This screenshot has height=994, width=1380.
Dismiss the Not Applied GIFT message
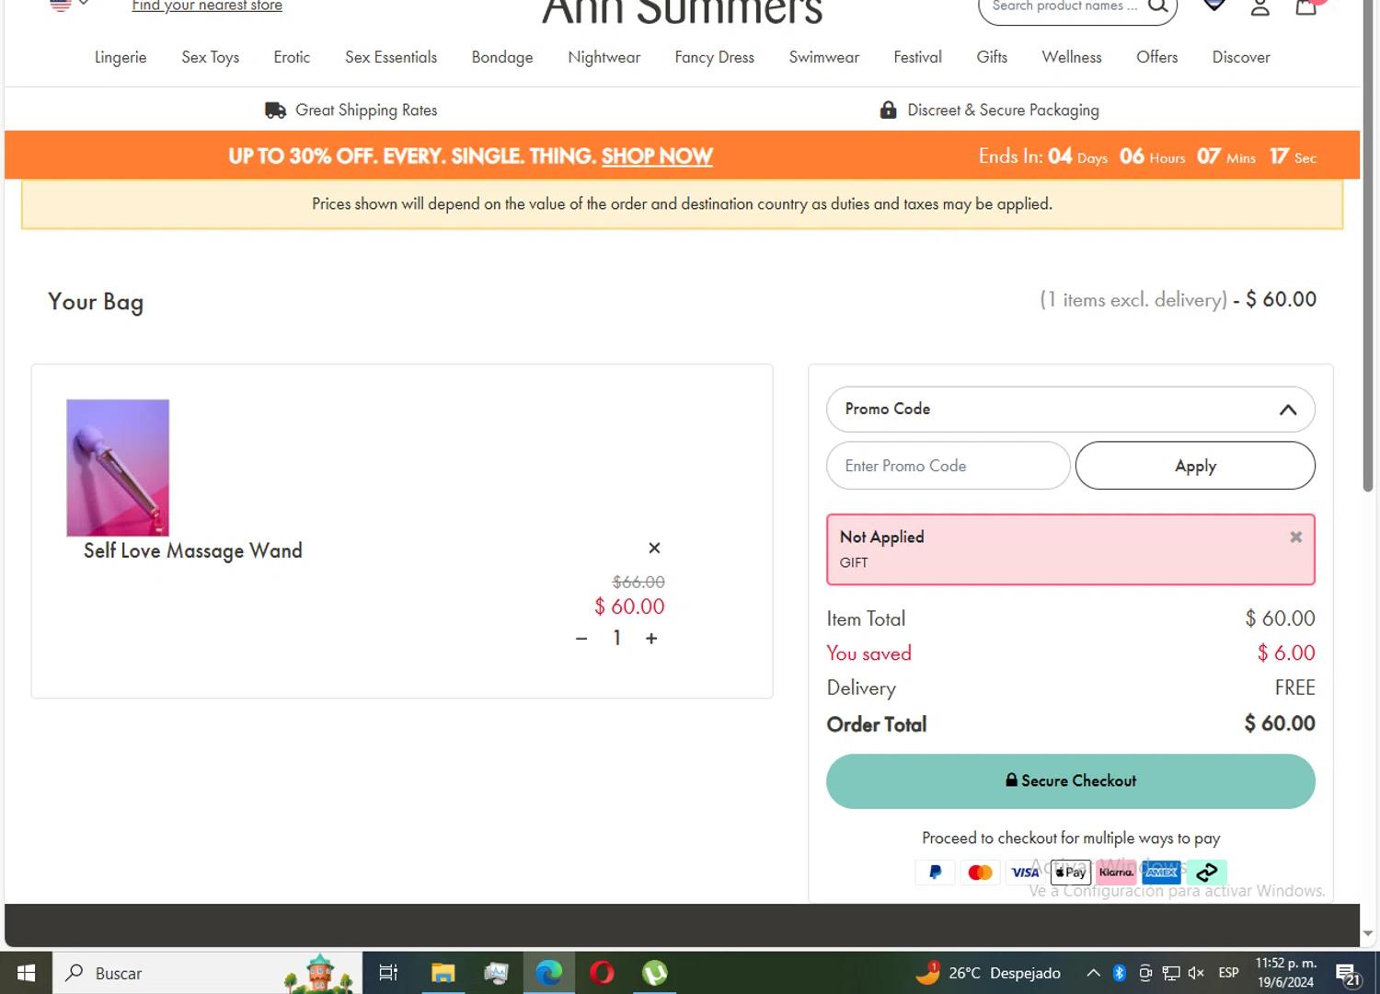pos(1295,537)
